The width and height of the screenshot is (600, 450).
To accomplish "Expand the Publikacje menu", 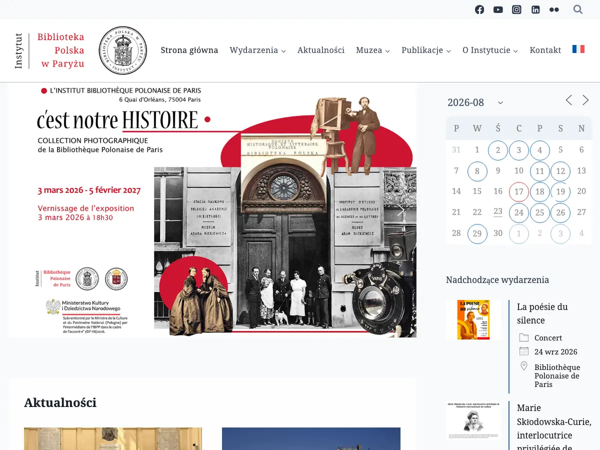I will click(x=426, y=50).
